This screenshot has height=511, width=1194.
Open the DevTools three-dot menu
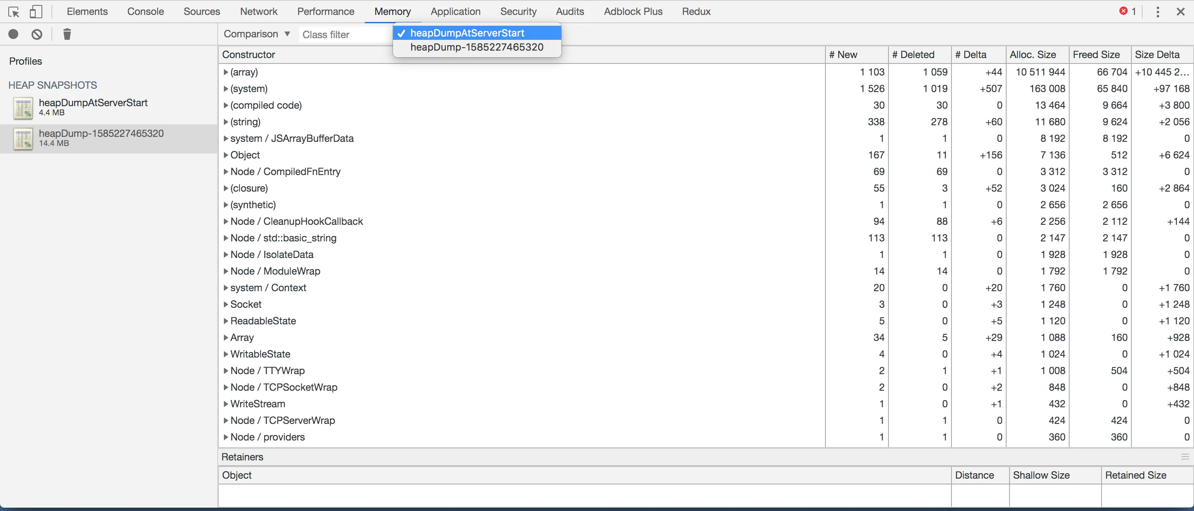point(1158,12)
